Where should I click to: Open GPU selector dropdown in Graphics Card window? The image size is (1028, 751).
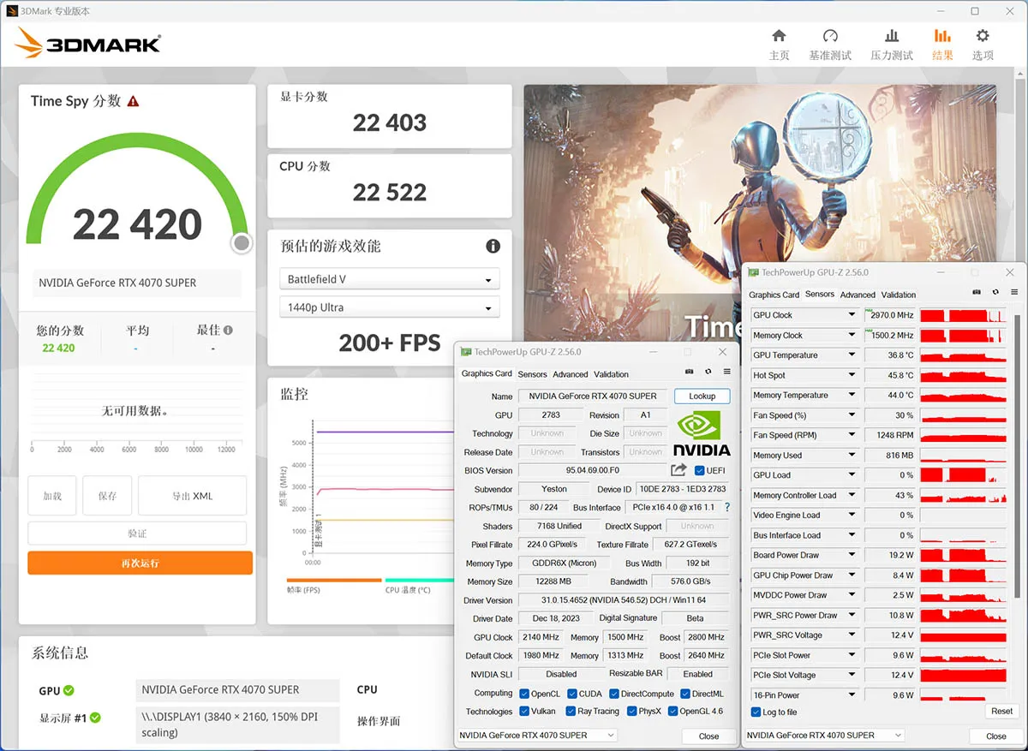[x=536, y=736]
